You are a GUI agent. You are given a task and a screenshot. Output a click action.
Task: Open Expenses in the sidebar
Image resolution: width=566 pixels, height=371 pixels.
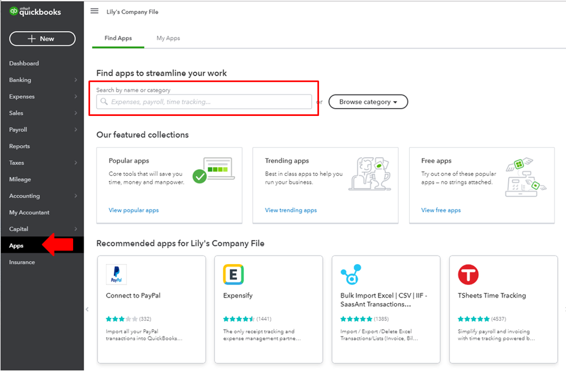point(22,97)
